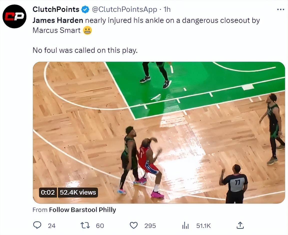Click the 0:02 video duration badge
The height and width of the screenshot is (235, 288).
[x=48, y=193]
